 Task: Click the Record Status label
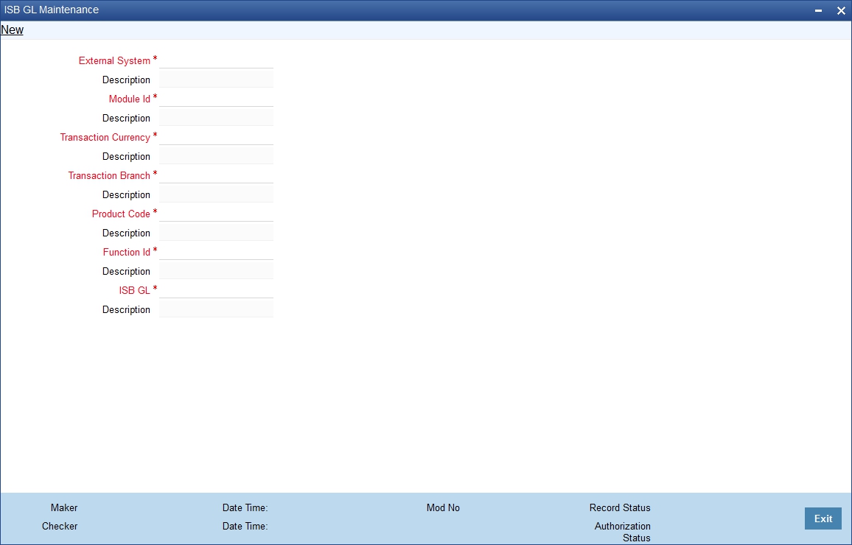click(619, 507)
